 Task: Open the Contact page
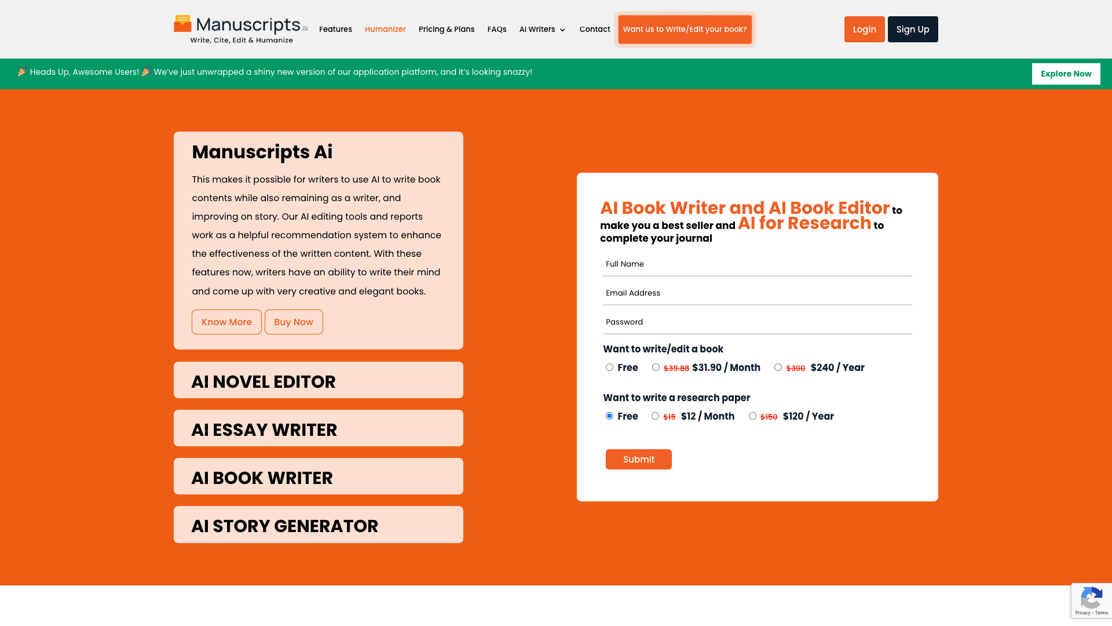click(x=594, y=29)
